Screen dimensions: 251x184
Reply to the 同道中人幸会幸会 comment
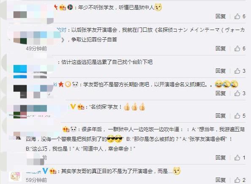tap(221, 158)
